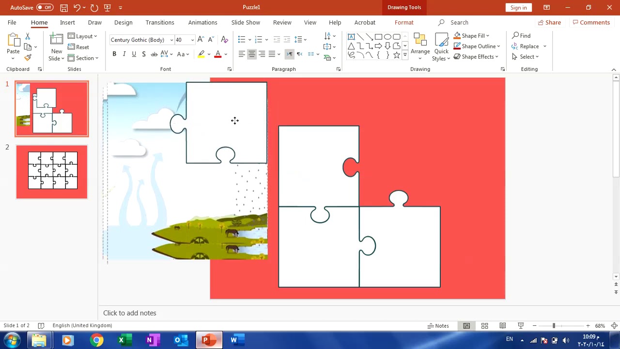Click the Redo icon in quick access
Screen dimensions: 620x349
point(94,7)
